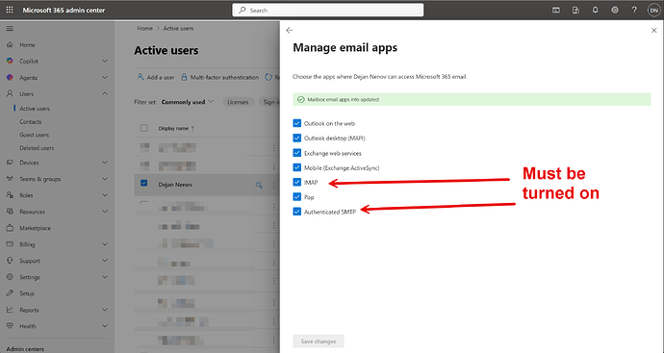
Task: Open Dejan Nenov user row
Action: [x=175, y=185]
